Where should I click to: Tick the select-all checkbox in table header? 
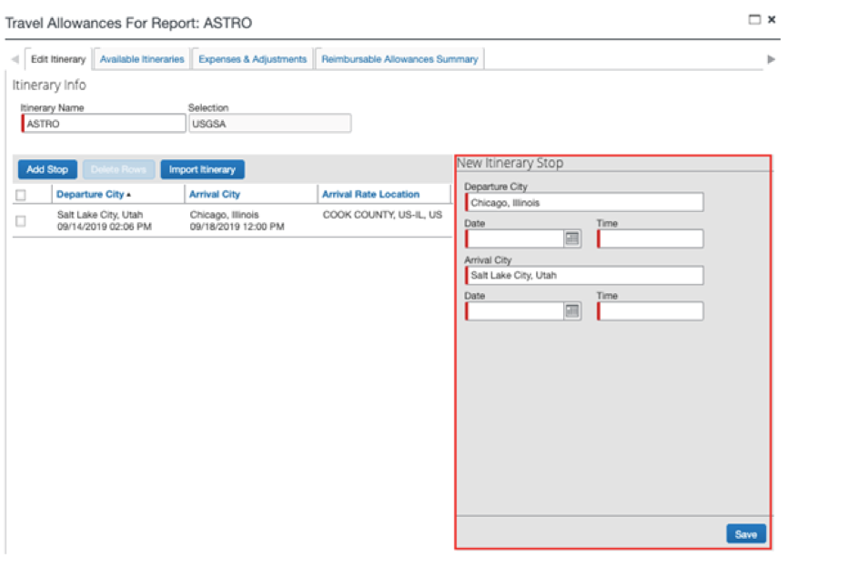tap(21, 195)
